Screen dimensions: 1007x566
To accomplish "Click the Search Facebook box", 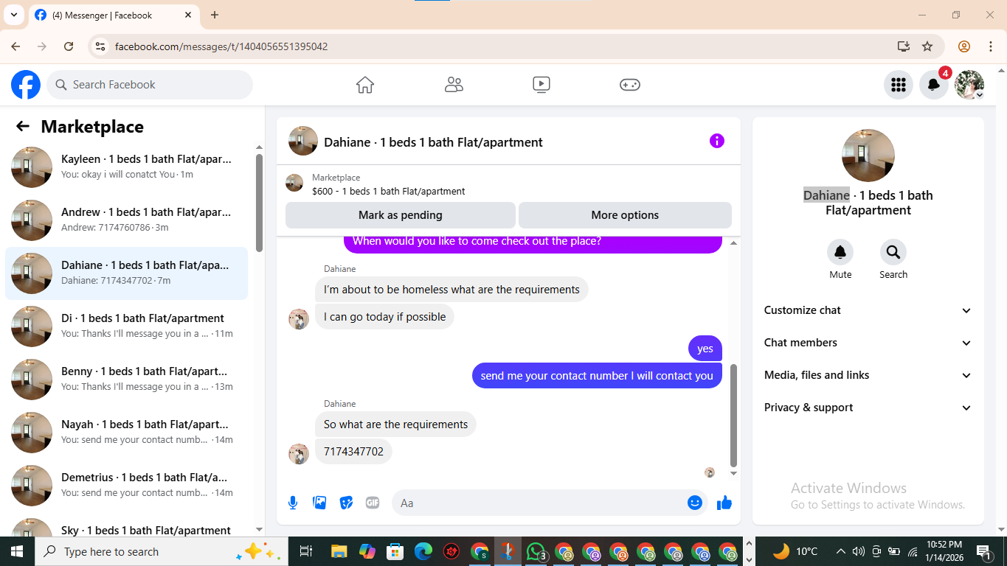I will coord(150,85).
